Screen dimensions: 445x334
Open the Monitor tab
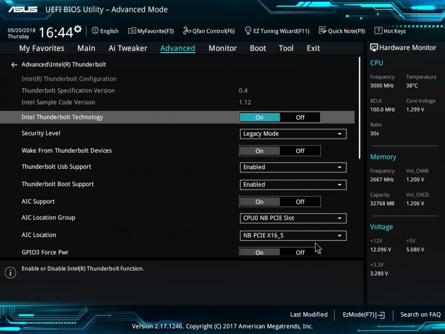pos(222,48)
